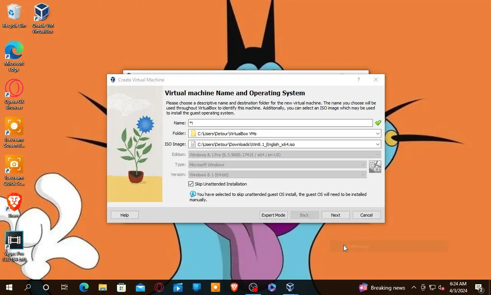Launch Microsoft Edge from the taskbar
Screen dimensions: 491x295
tap(84, 287)
